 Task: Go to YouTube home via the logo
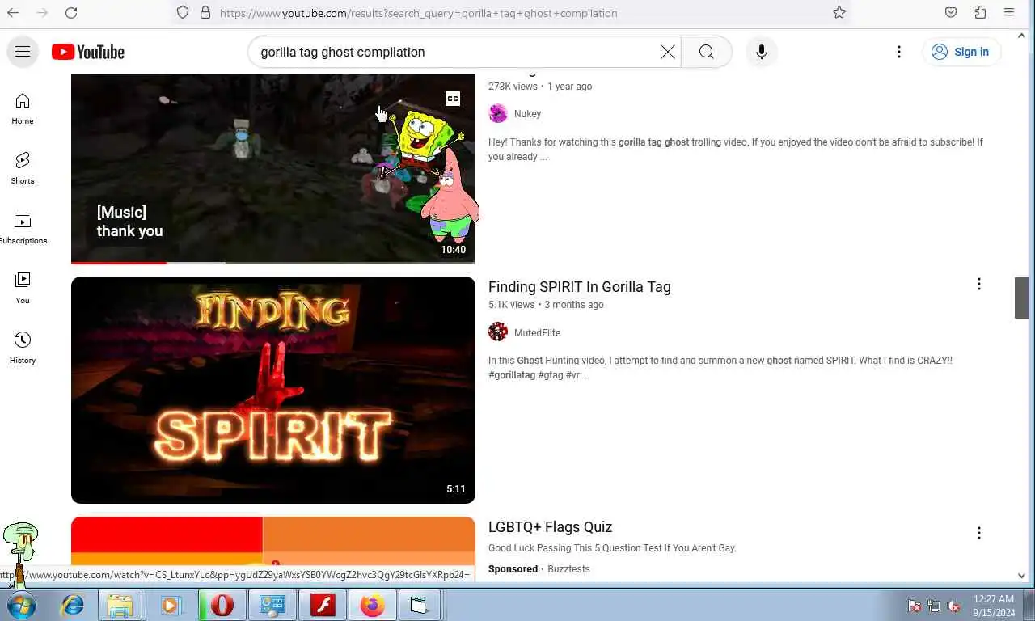[88, 52]
